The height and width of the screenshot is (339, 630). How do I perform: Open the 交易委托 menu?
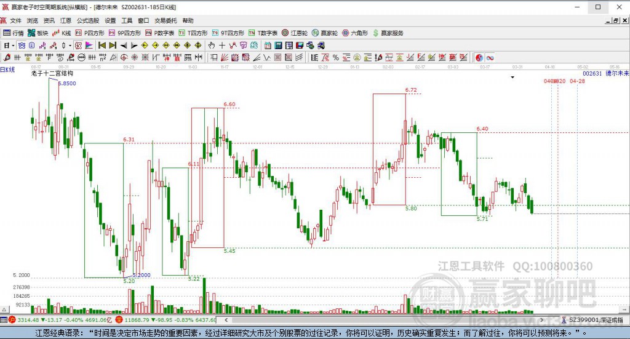tap(164, 20)
